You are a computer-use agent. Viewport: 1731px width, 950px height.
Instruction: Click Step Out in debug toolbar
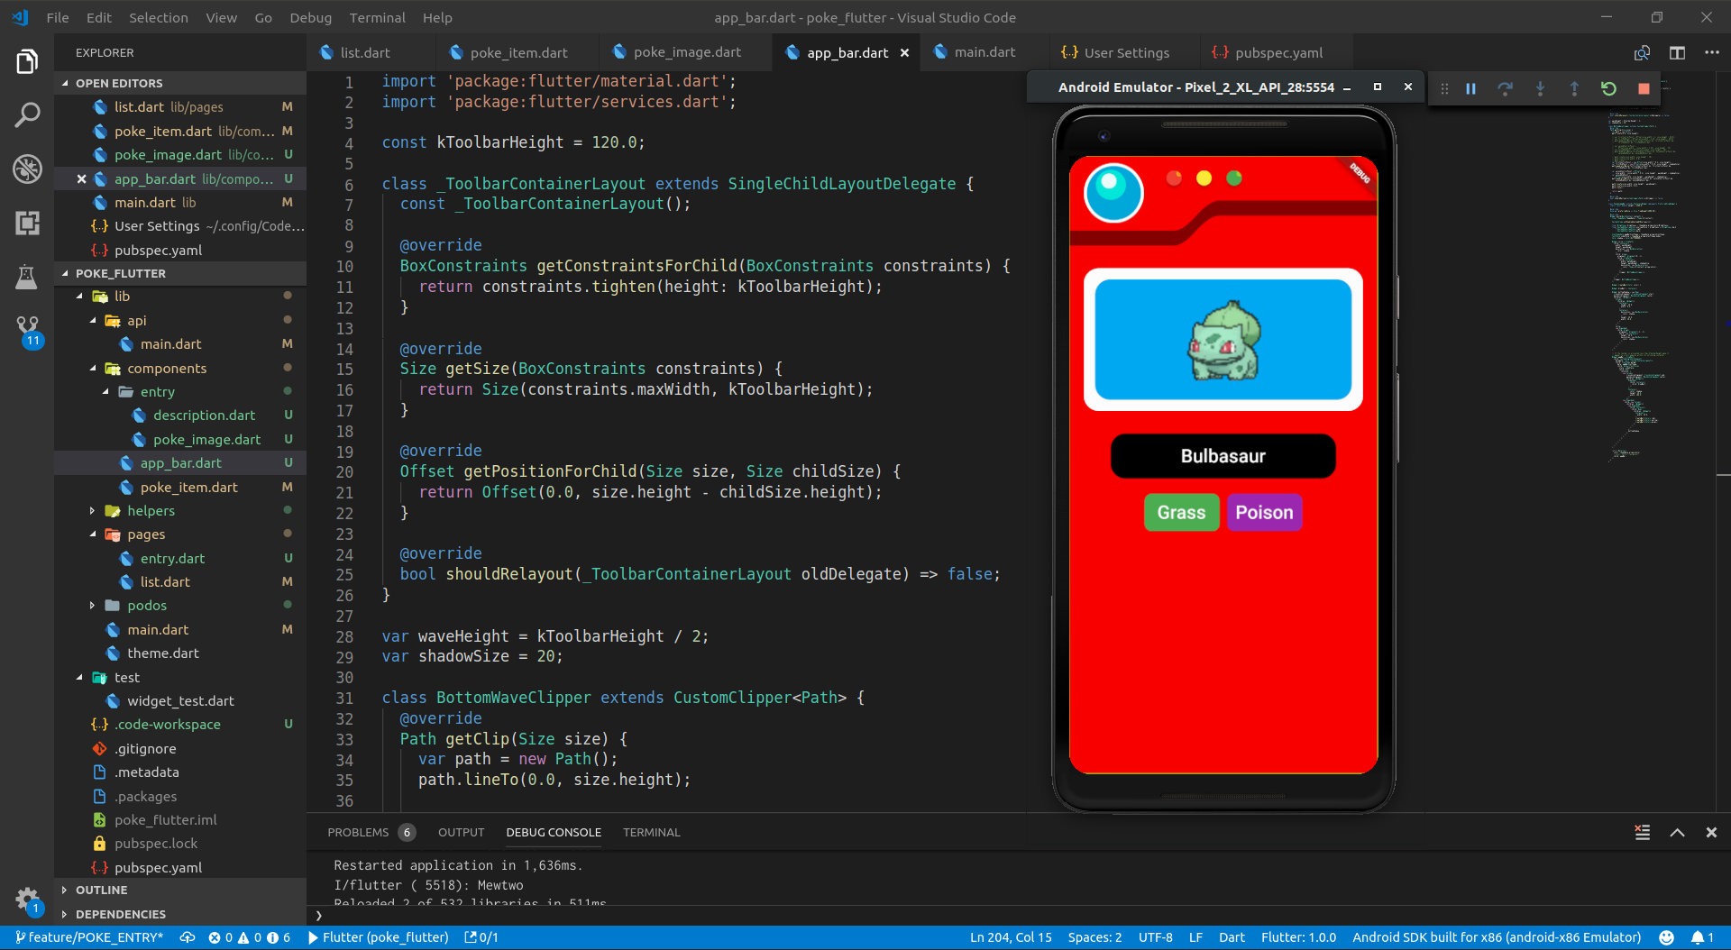coord(1574,88)
